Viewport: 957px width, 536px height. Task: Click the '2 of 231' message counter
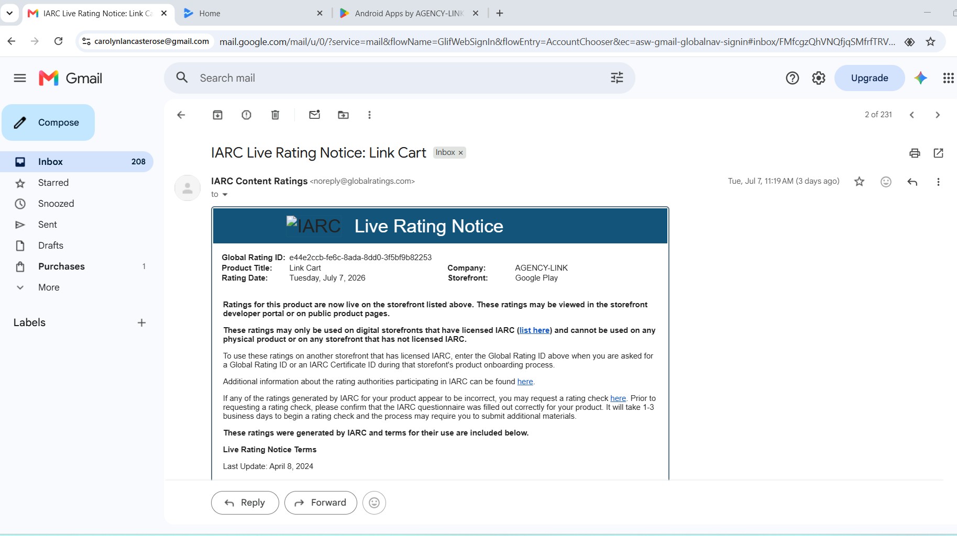tap(878, 115)
